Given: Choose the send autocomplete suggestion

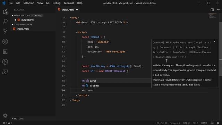Looking at the screenshot, I should click(x=118, y=81).
